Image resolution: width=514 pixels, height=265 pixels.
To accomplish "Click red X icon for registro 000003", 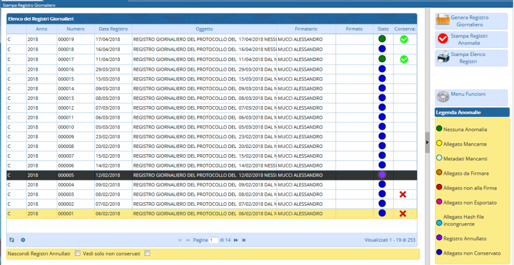I will (403, 194).
